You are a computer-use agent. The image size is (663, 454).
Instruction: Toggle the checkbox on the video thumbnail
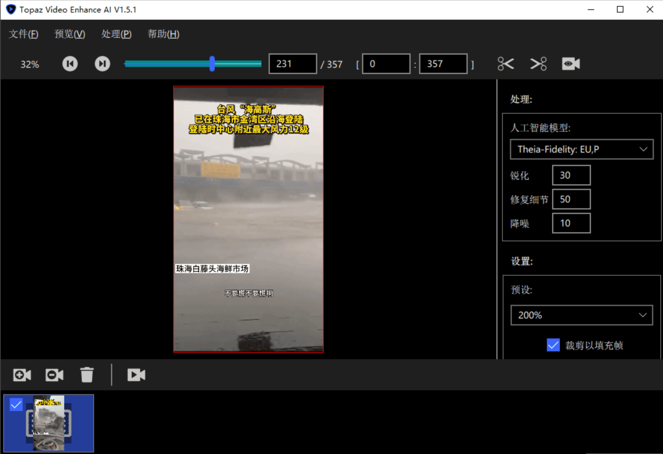tap(16, 405)
